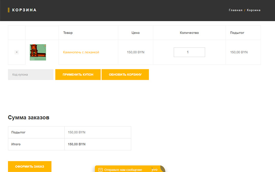This screenshot has width=275, height=172.
Task: Select the Количество column header
Action: tap(189, 33)
